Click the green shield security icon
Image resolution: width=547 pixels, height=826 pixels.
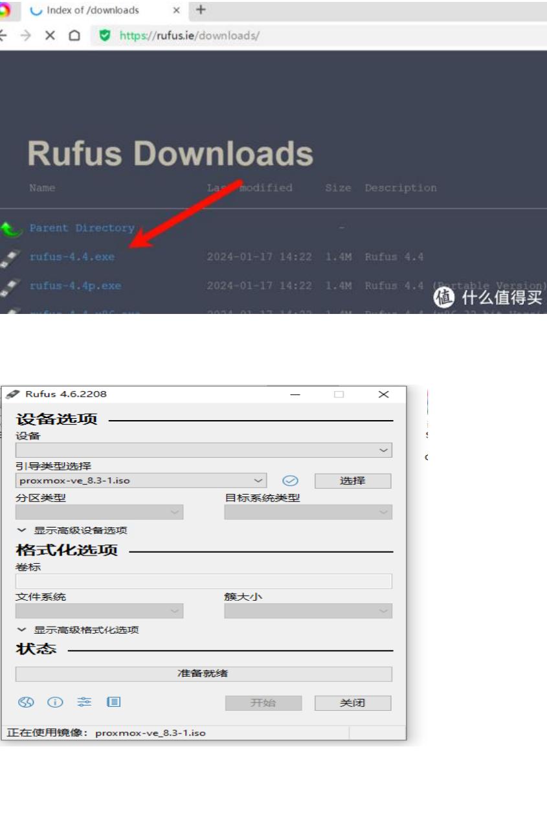click(x=104, y=36)
